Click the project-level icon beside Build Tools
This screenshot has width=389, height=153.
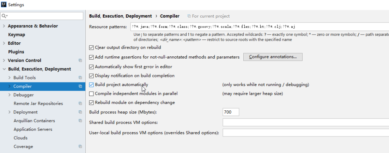[x=80, y=78]
